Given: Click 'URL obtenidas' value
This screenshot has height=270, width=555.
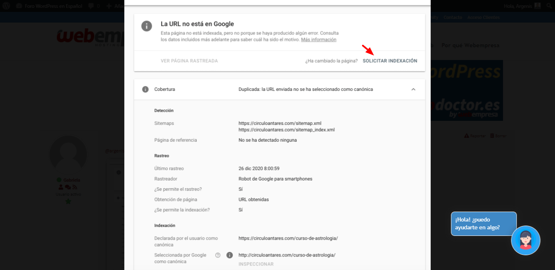Looking at the screenshot, I should 253,199.
